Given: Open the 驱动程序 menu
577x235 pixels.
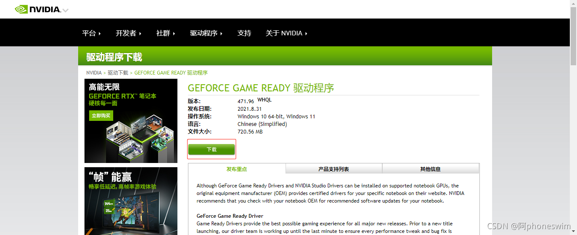Looking at the screenshot, I should (206, 33).
